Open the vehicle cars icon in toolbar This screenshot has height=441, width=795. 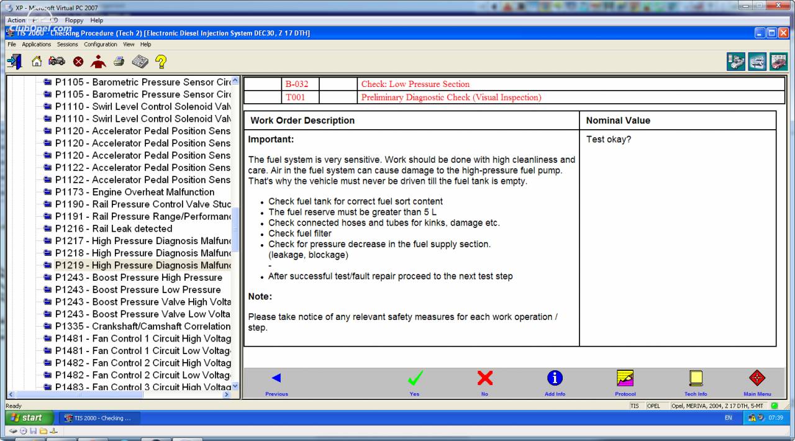[57, 61]
